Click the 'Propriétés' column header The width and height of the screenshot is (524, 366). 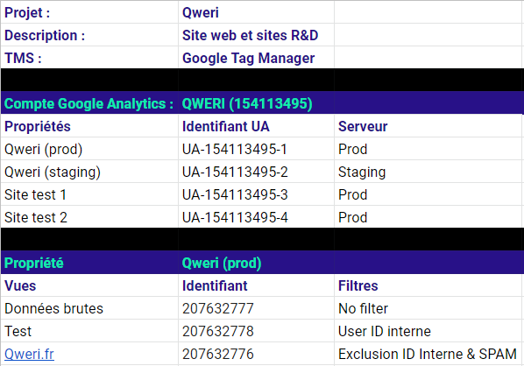(x=89, y=126)
